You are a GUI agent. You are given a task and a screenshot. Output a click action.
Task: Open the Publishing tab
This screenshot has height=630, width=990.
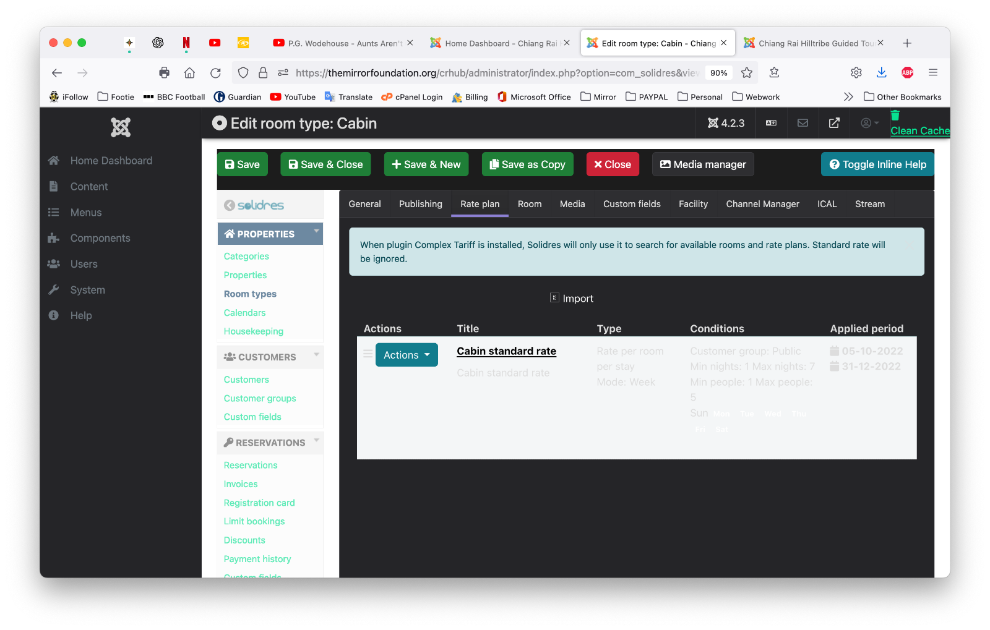click(420, 204)
